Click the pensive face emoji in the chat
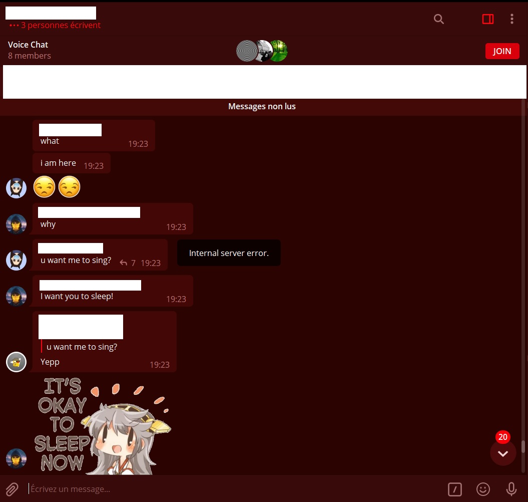The width and height of the screenshot is (528, 502). [x=44, y=186]
